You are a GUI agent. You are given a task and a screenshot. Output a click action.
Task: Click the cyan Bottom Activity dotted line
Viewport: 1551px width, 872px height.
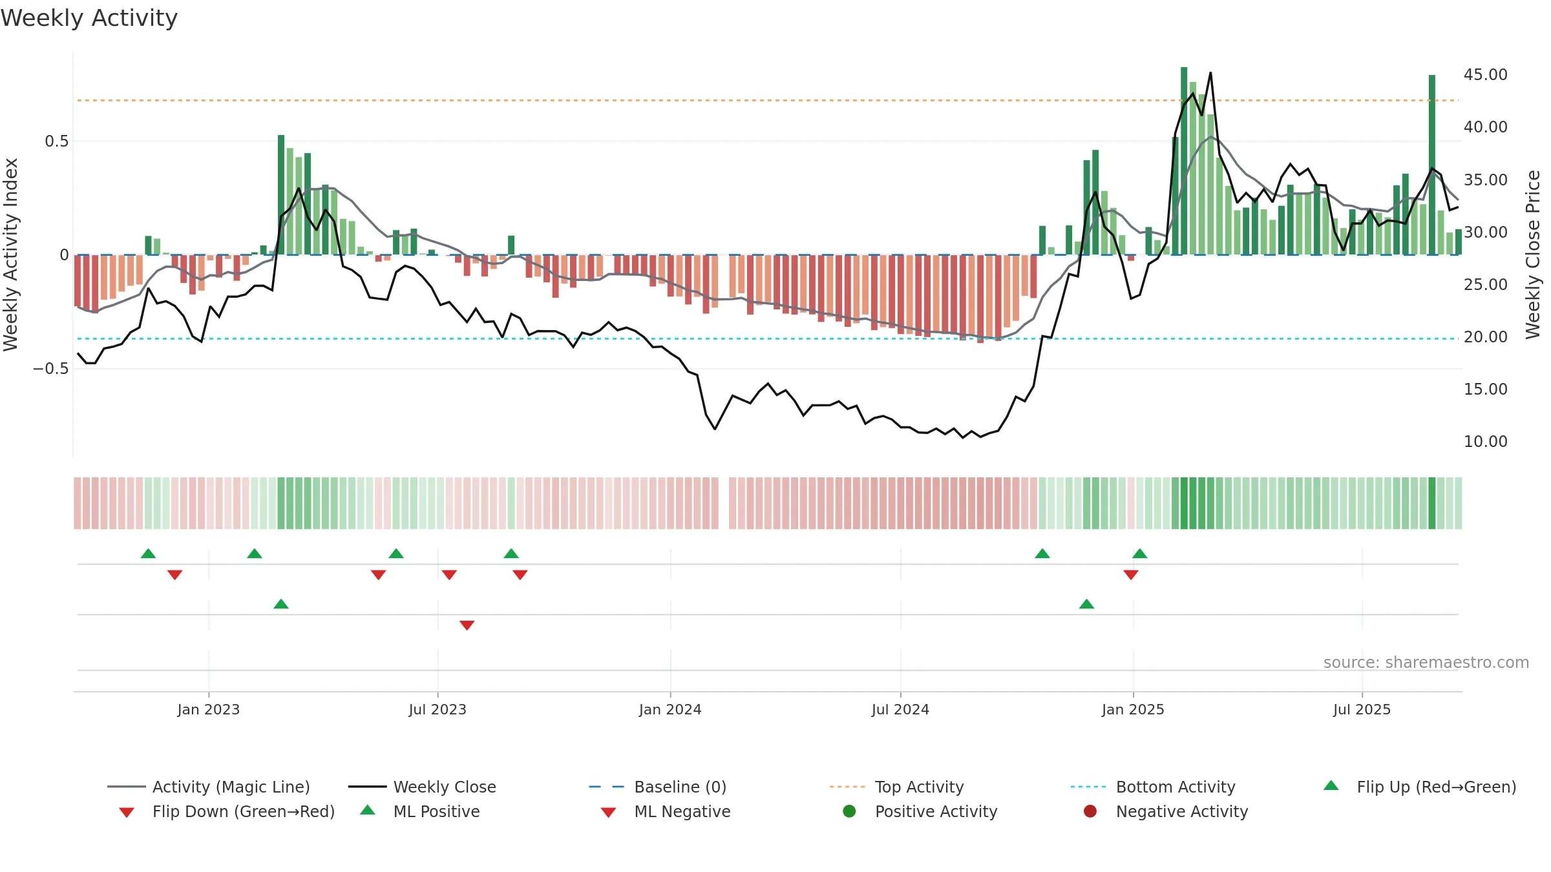[768, 338]
